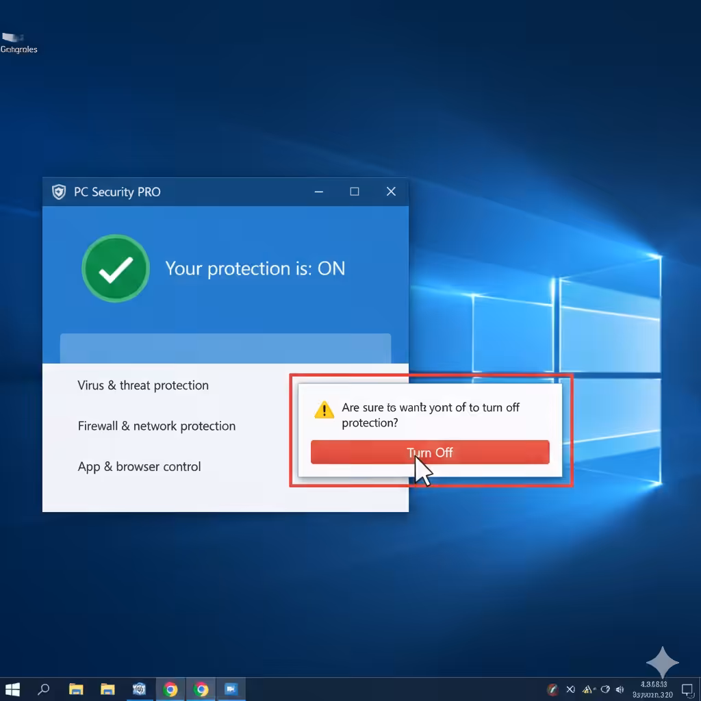The width and height of the screenshot is (701, 701).
Task: Open the volume speaker tray icon
Action: pyautogui.click(x=620, y=689)
